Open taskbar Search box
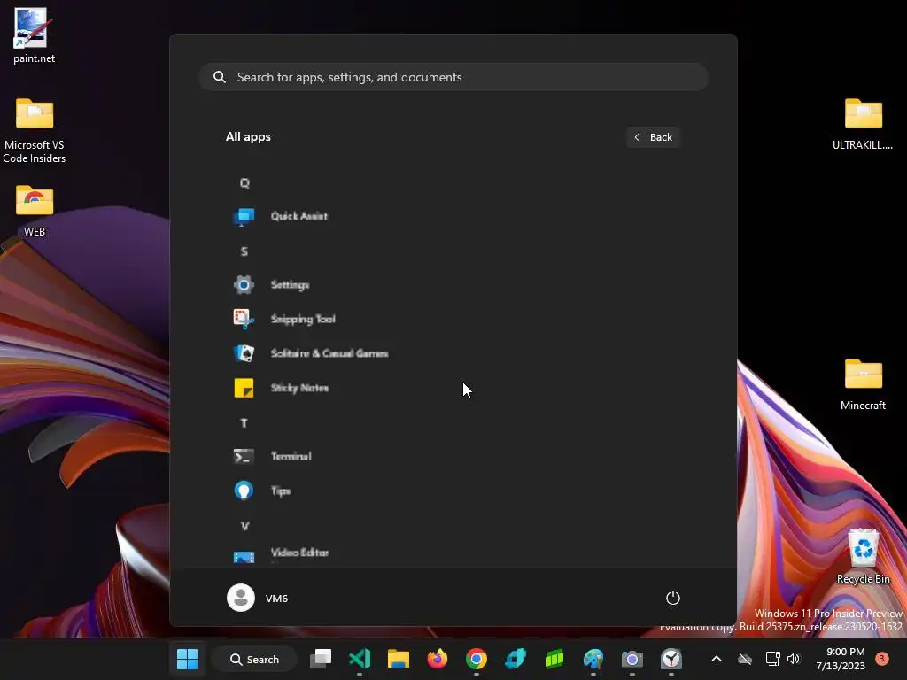 254,659
